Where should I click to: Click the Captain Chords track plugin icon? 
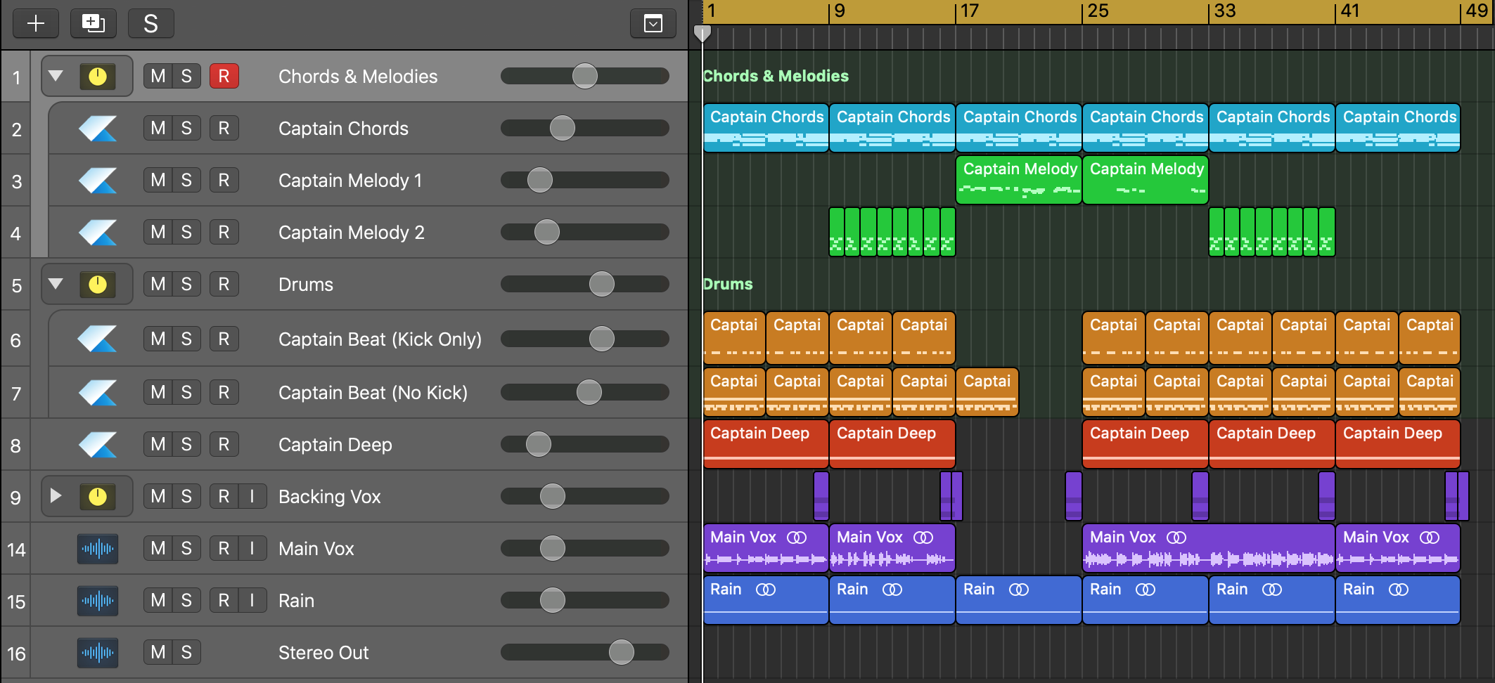coord(98,128)
